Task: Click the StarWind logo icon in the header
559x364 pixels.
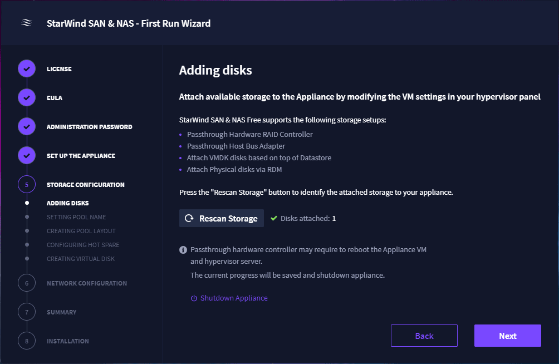Action: [26, 23]
